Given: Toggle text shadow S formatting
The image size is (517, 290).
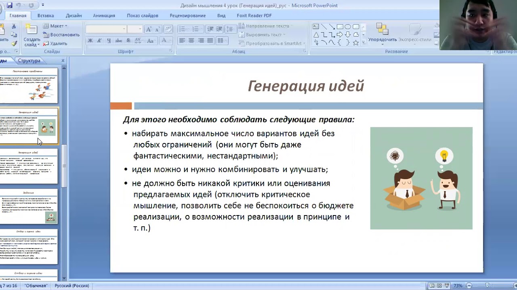Looking at the screenshot, I should coord(128,41).
